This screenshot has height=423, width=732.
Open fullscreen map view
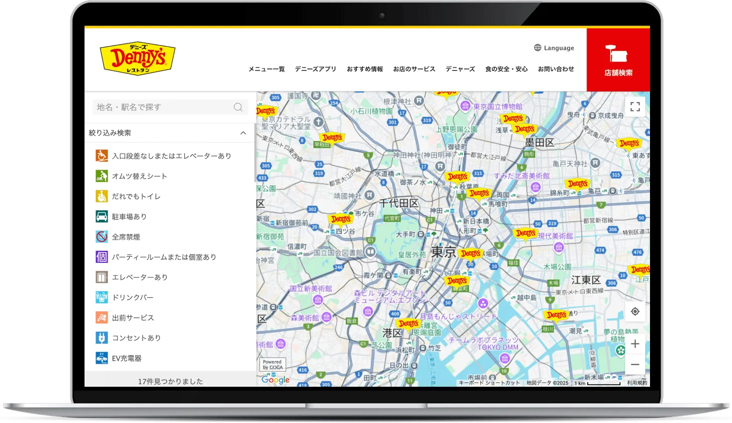pos(635,106)
